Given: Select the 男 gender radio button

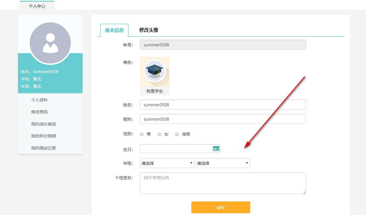Looking at the screenshot, I should click(141, 134).
